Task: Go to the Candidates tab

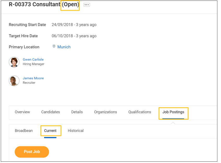Action: tap(51, 112)
